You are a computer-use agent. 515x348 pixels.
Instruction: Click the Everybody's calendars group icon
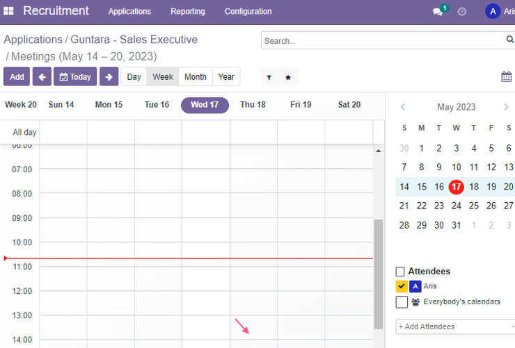click(415, 301)
